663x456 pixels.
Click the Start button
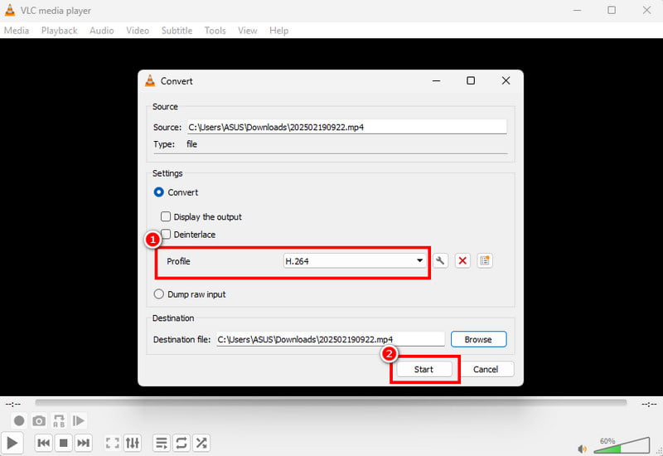pyautogui.click(x=424, y=369)
